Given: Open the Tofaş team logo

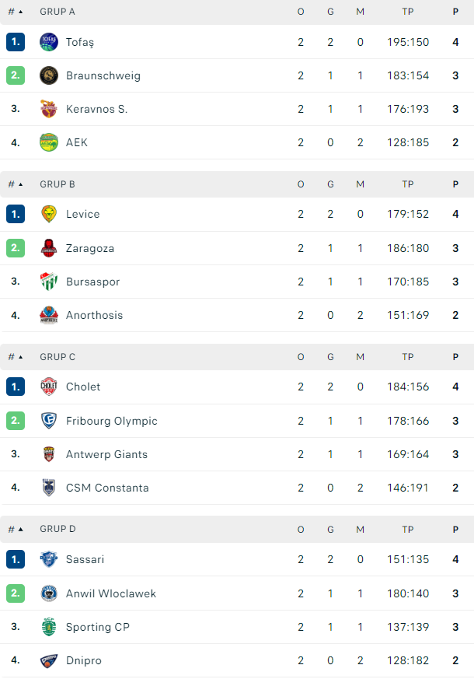Looking at the screenshot, I should point(49,42).
